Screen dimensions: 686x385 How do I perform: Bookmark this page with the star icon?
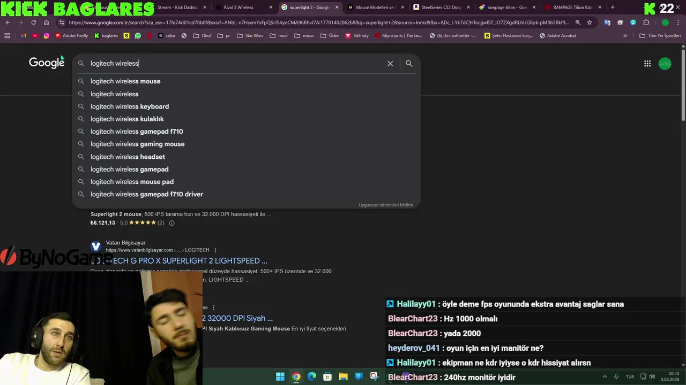tap(590, 22)
